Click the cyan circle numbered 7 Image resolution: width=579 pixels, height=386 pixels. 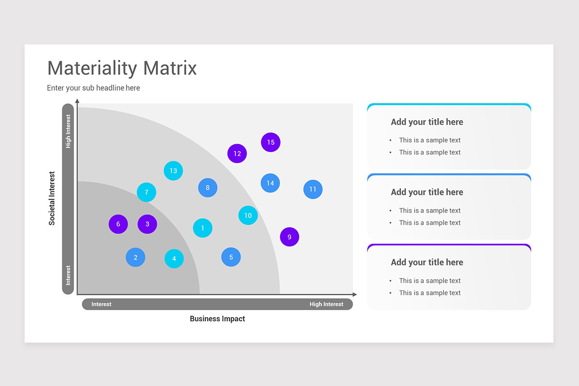click(146, 192)
